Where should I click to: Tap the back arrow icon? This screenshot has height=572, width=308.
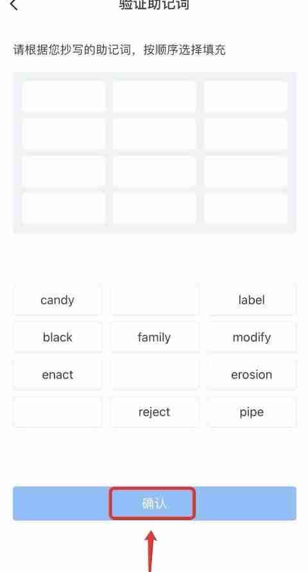(14, 4)
